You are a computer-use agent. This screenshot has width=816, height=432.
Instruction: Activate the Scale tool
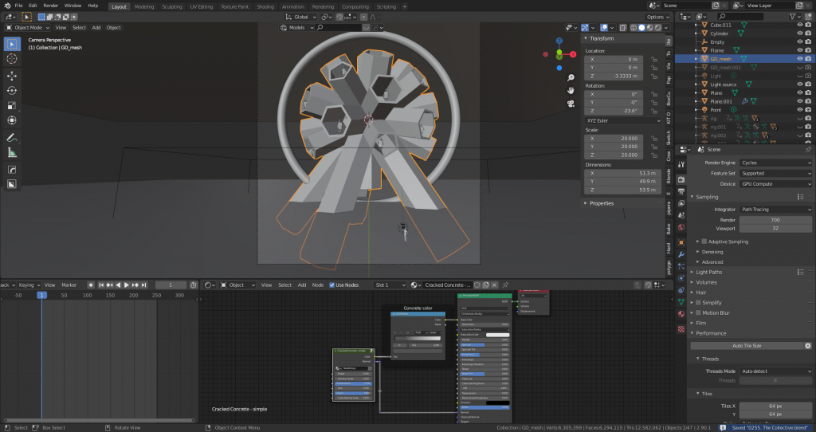(11, 106)
